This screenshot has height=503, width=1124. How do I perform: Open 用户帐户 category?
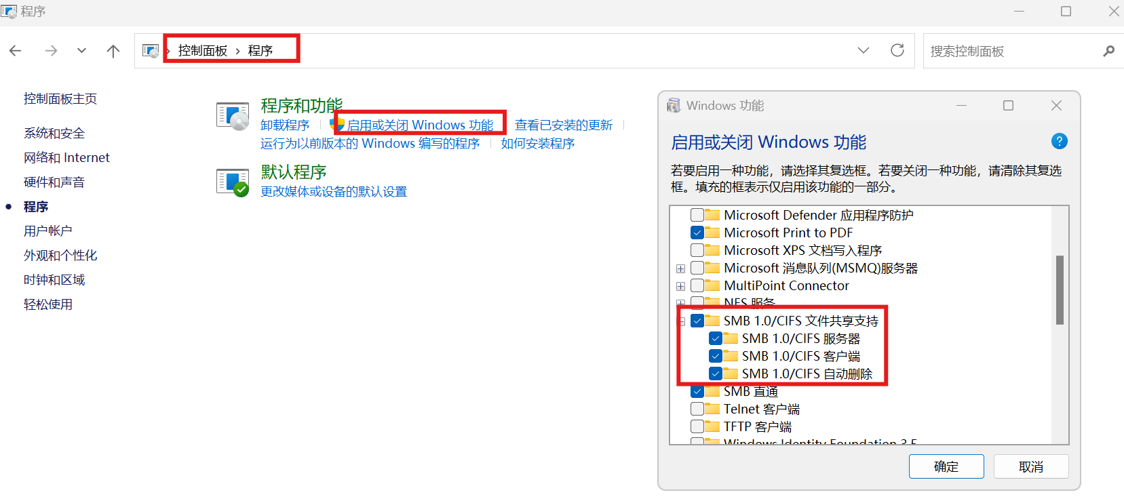tap(48, 231)
